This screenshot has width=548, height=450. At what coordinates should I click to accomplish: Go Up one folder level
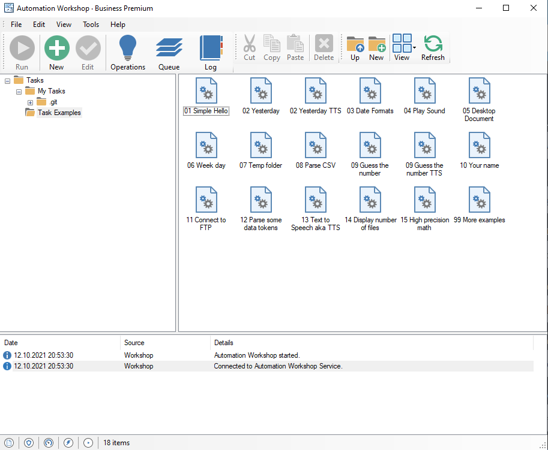[355, 48]
